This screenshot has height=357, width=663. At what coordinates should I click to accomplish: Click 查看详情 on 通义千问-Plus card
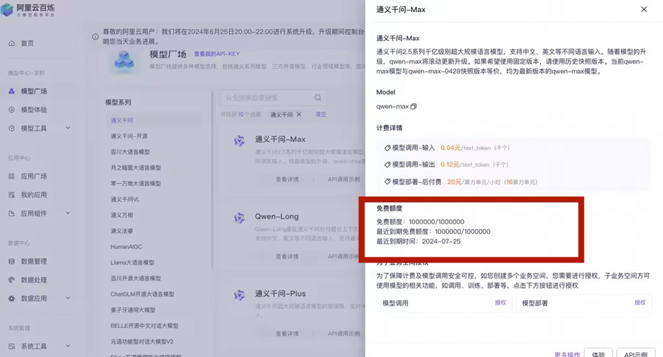[x=287, y=334]
